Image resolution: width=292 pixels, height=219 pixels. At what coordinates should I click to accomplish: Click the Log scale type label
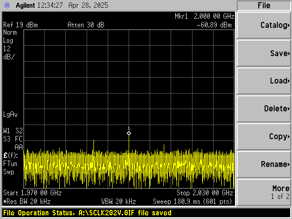(x=8, y=41)
